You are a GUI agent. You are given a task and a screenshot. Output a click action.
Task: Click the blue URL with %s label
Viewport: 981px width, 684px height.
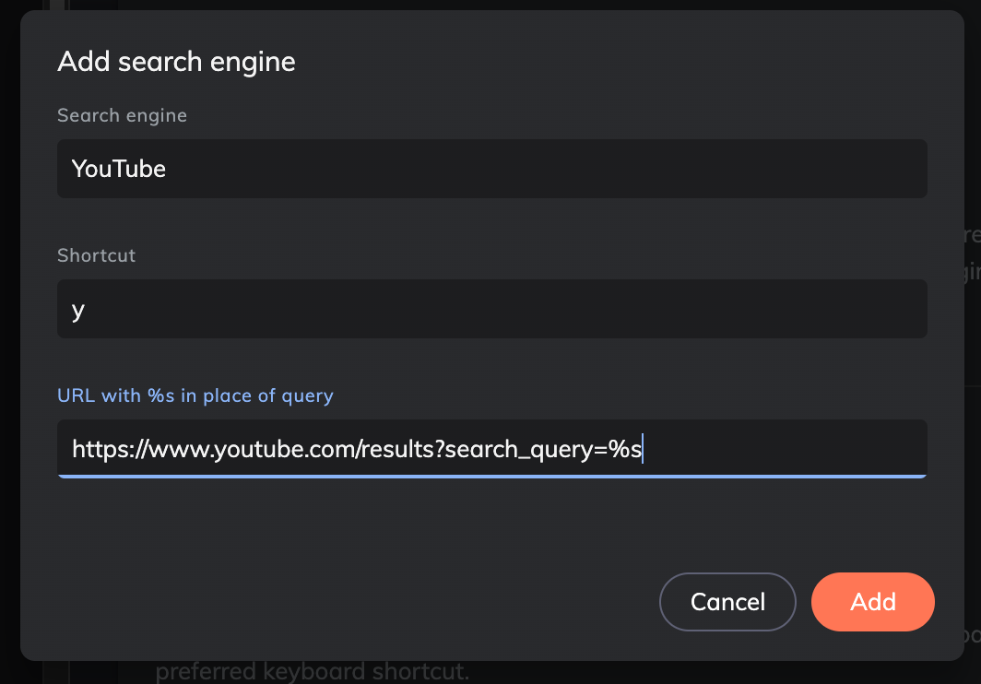(x=195, y=395)
